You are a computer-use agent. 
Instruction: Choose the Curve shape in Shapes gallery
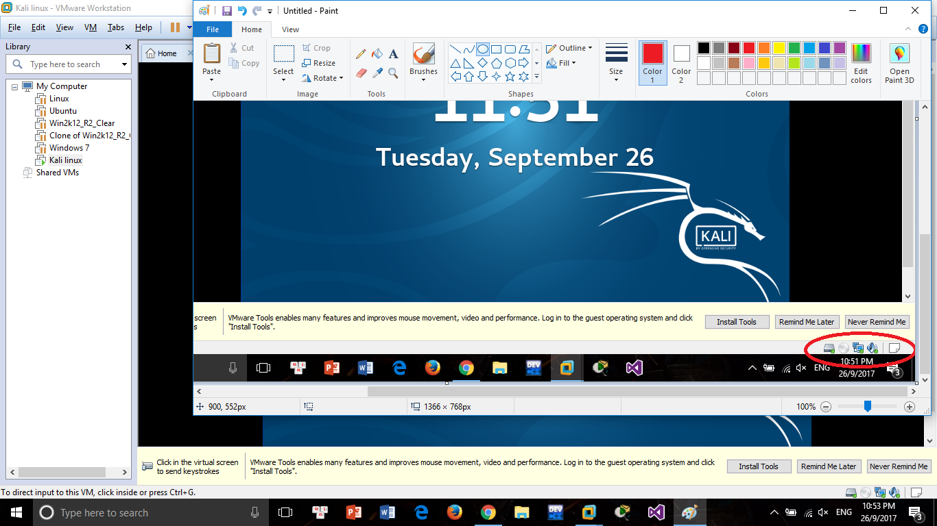click(x=468, y=49)
